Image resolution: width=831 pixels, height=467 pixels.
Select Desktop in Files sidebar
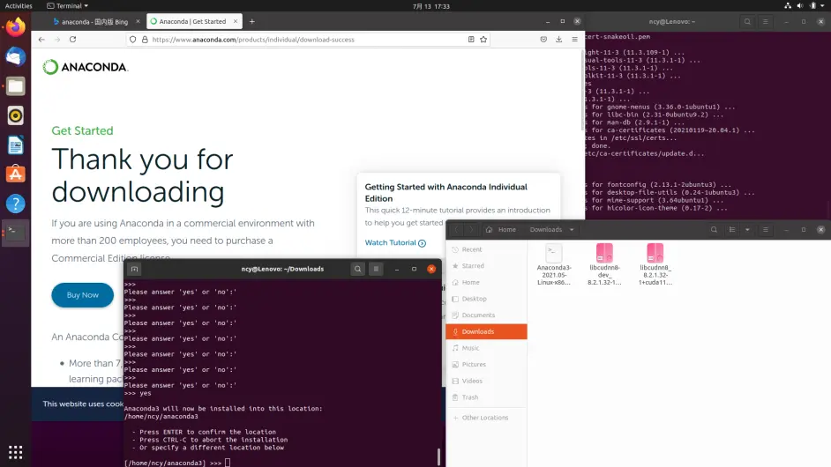(487, 299)
